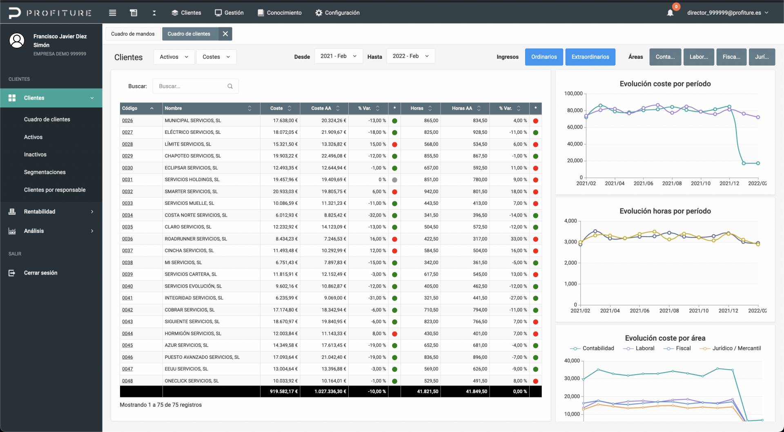784x432 pixels.
Task: Open client code 0035 link
Action: [127, 227]
